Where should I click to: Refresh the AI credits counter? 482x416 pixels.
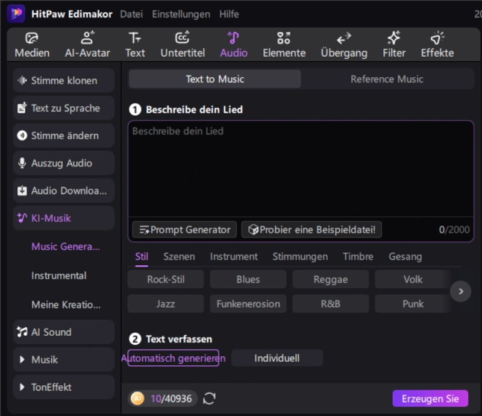[209, 399]
